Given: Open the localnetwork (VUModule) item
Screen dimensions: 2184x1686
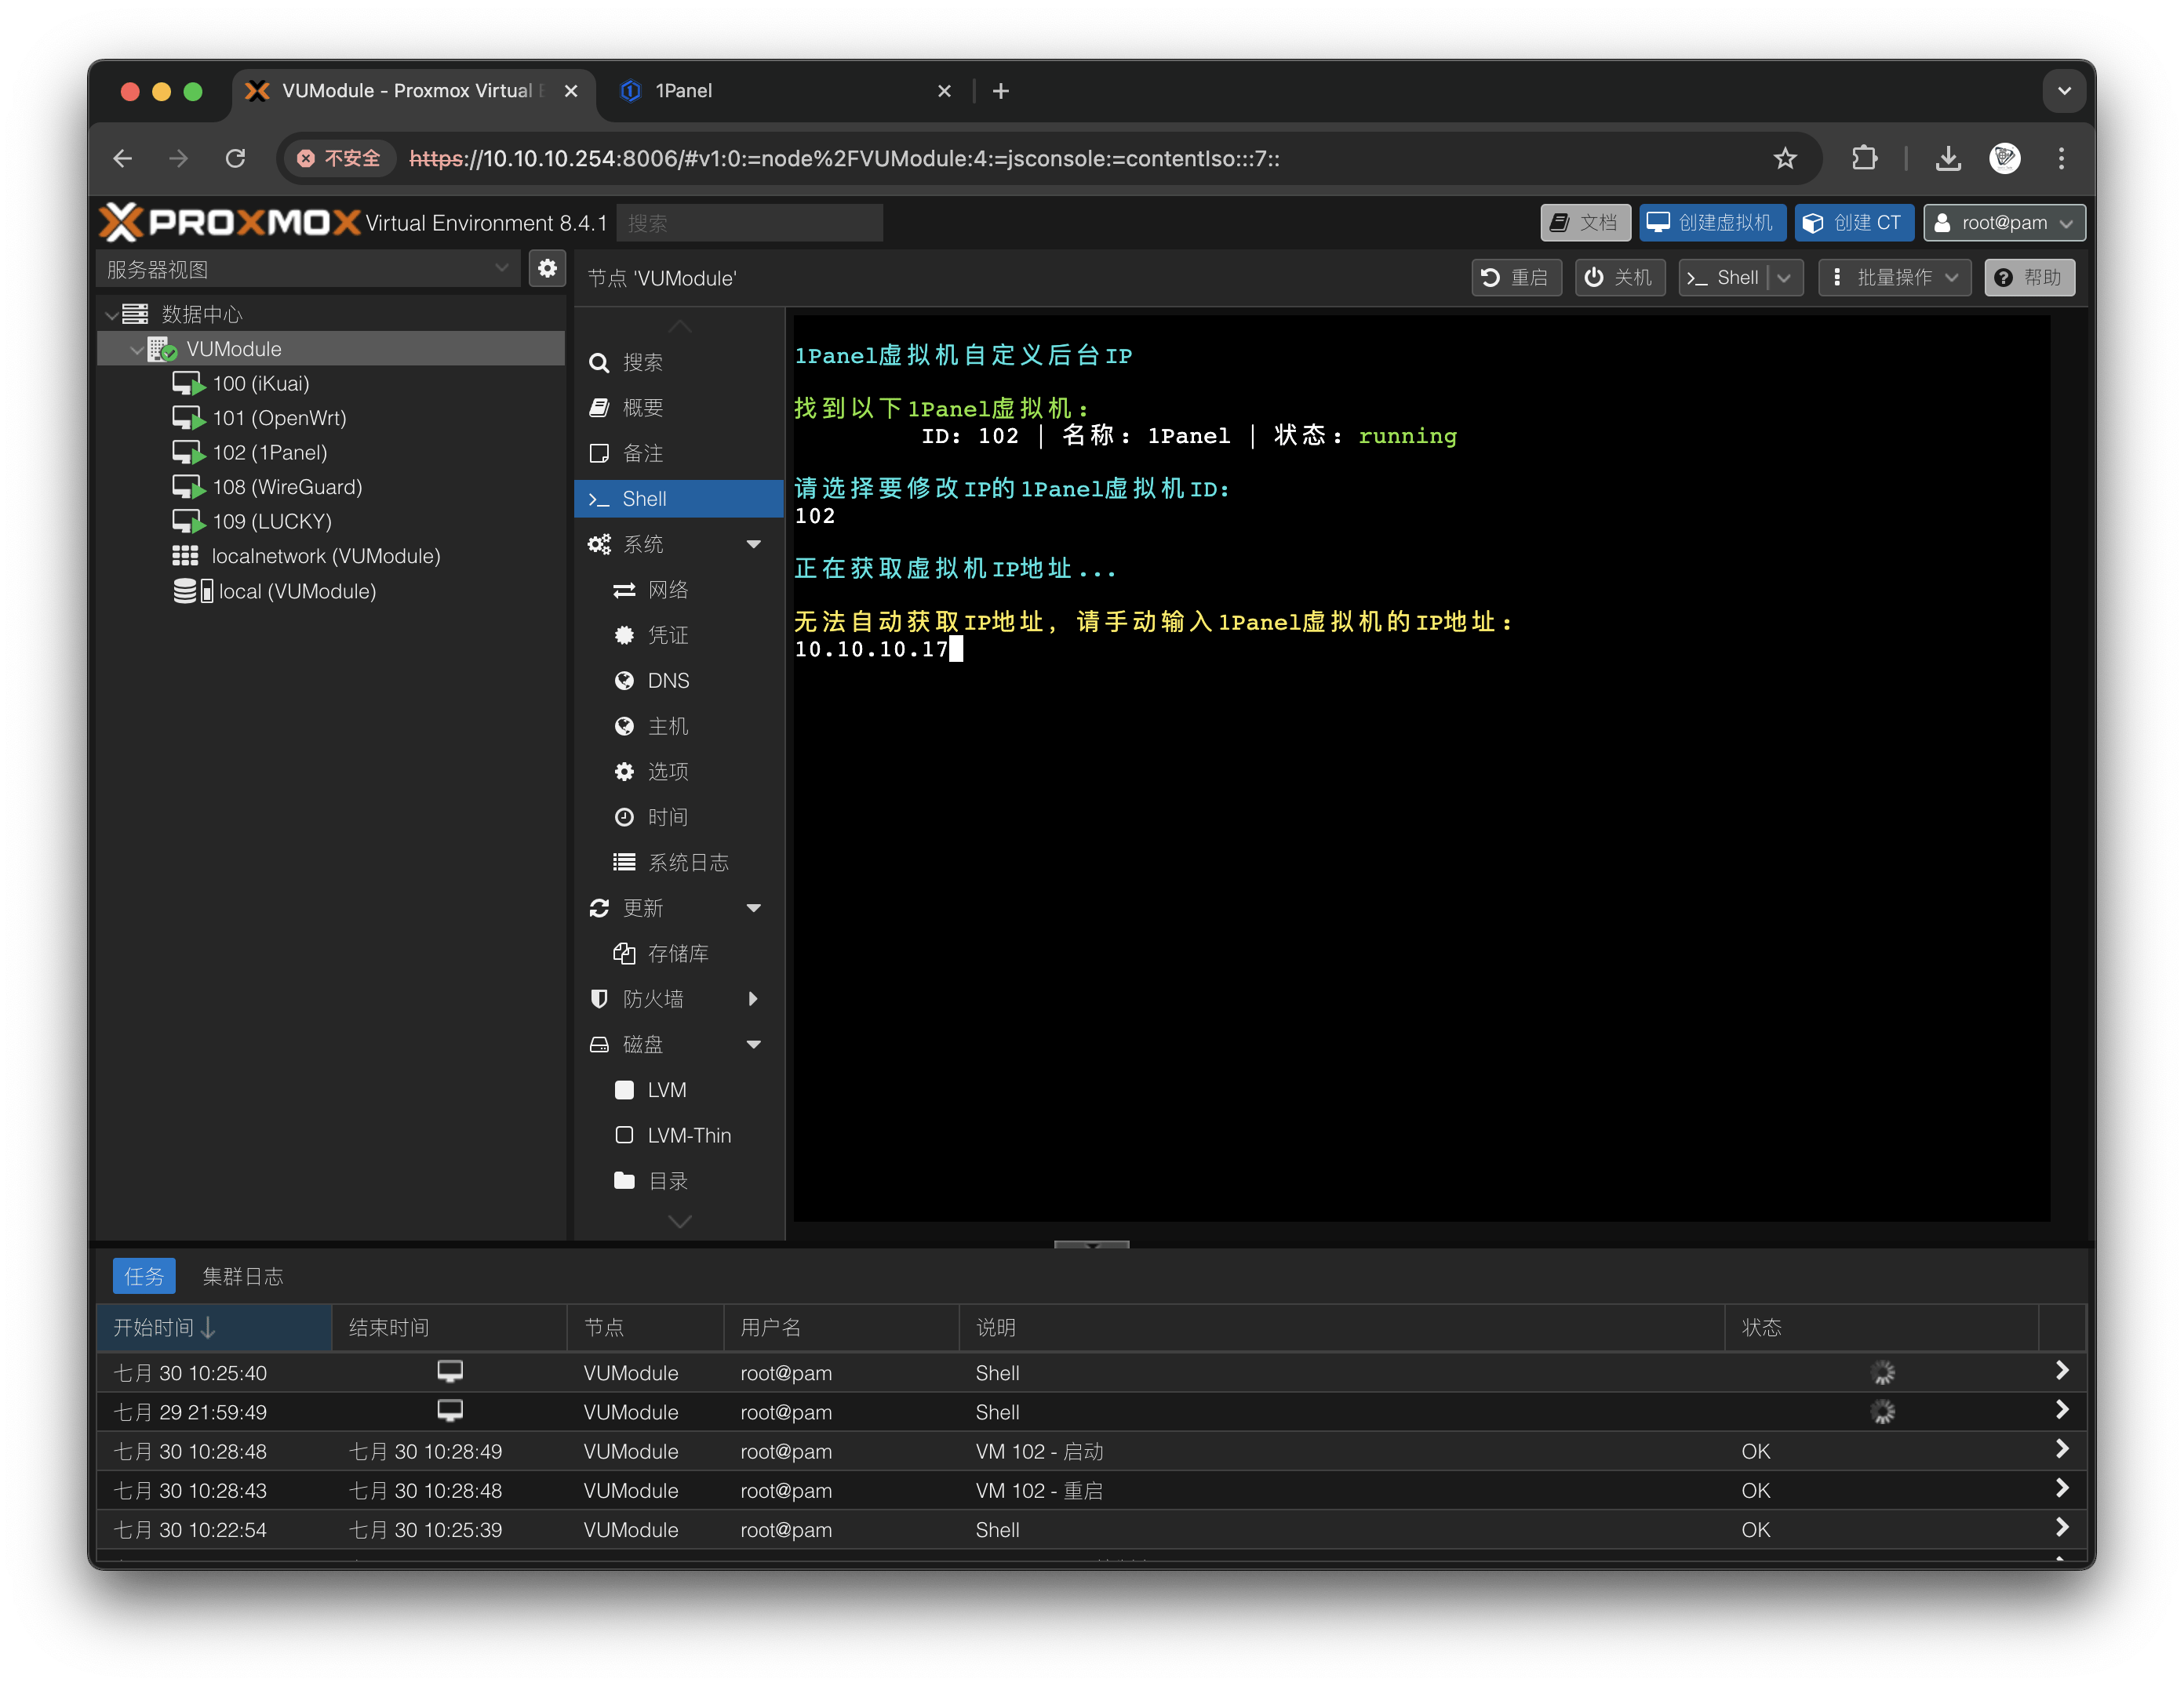Looking at the screenshot, I should coord(325,556).
